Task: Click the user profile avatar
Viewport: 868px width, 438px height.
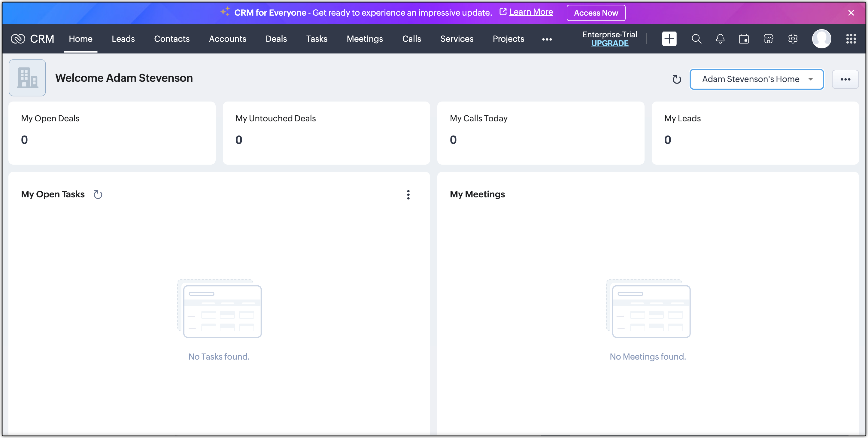Action: pyautogui.click(x=821, y=39)
